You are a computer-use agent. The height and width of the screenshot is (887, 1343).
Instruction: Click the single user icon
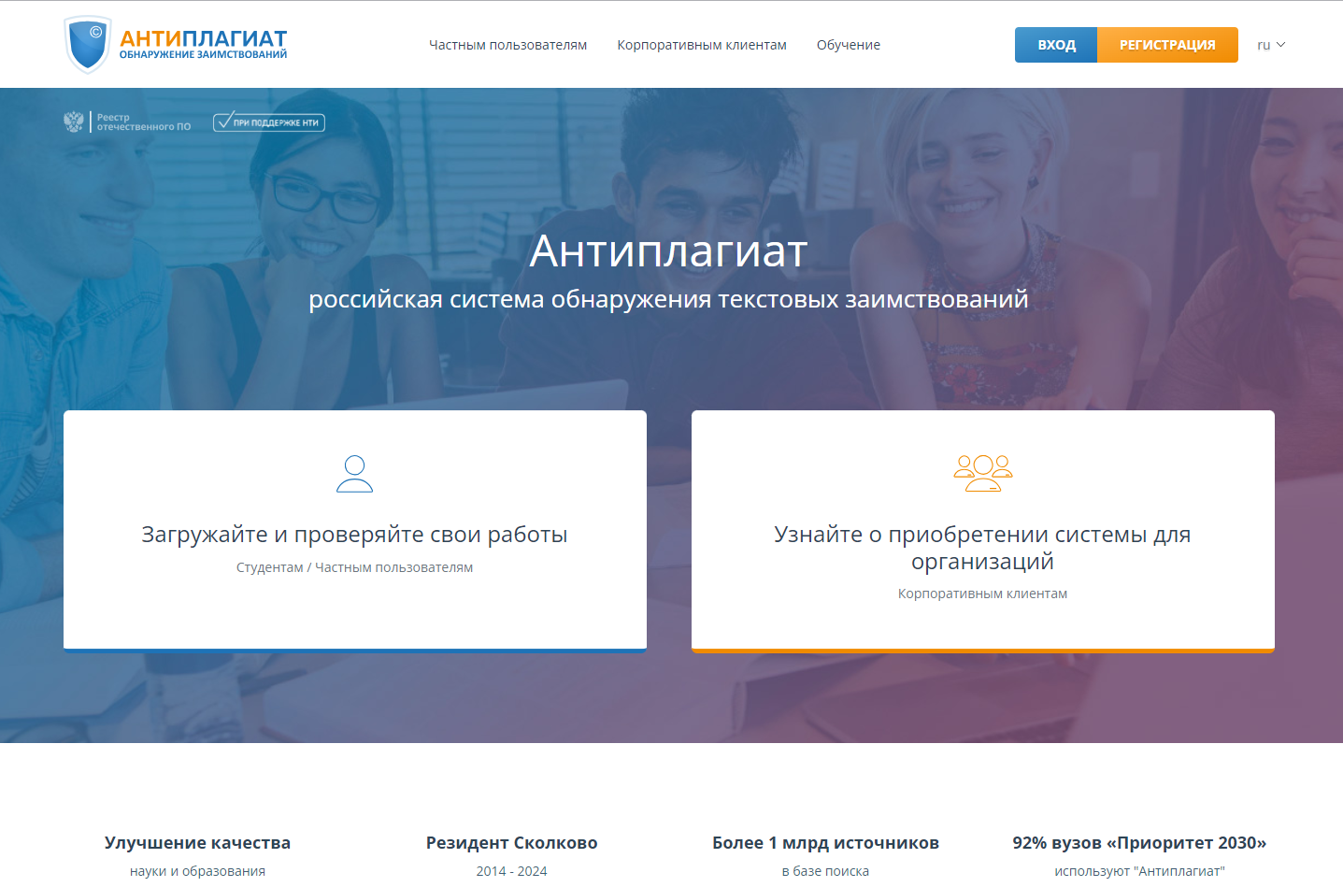pos(354,474)
